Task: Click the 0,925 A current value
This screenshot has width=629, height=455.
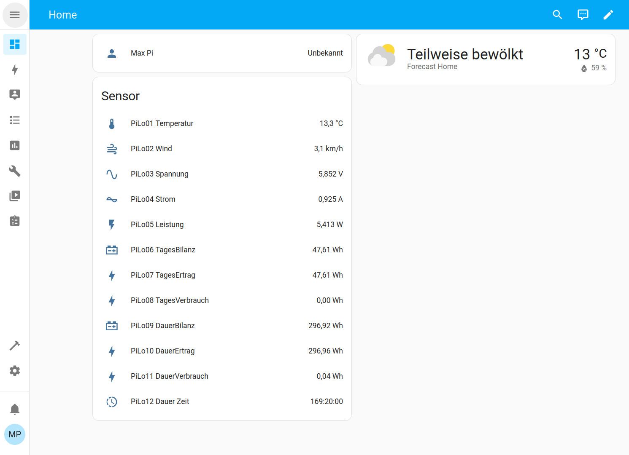Action: coord(330,199)
